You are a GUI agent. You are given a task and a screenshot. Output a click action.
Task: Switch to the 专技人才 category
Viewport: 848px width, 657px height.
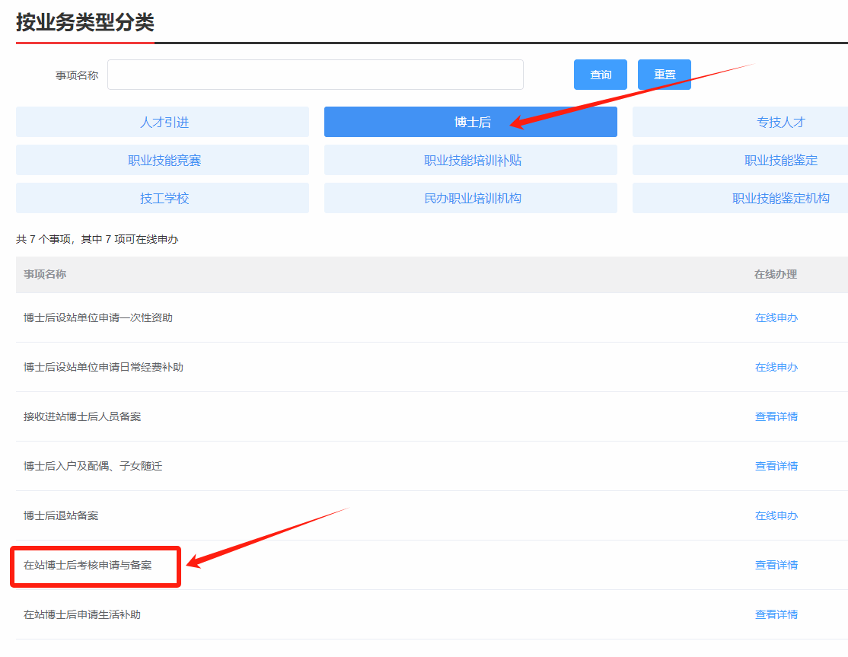tap(779, 122)
